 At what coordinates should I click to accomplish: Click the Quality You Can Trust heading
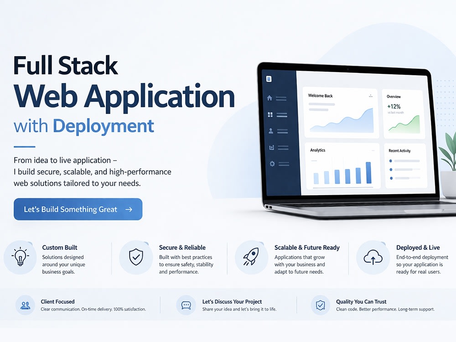click(x=361, y=301)
